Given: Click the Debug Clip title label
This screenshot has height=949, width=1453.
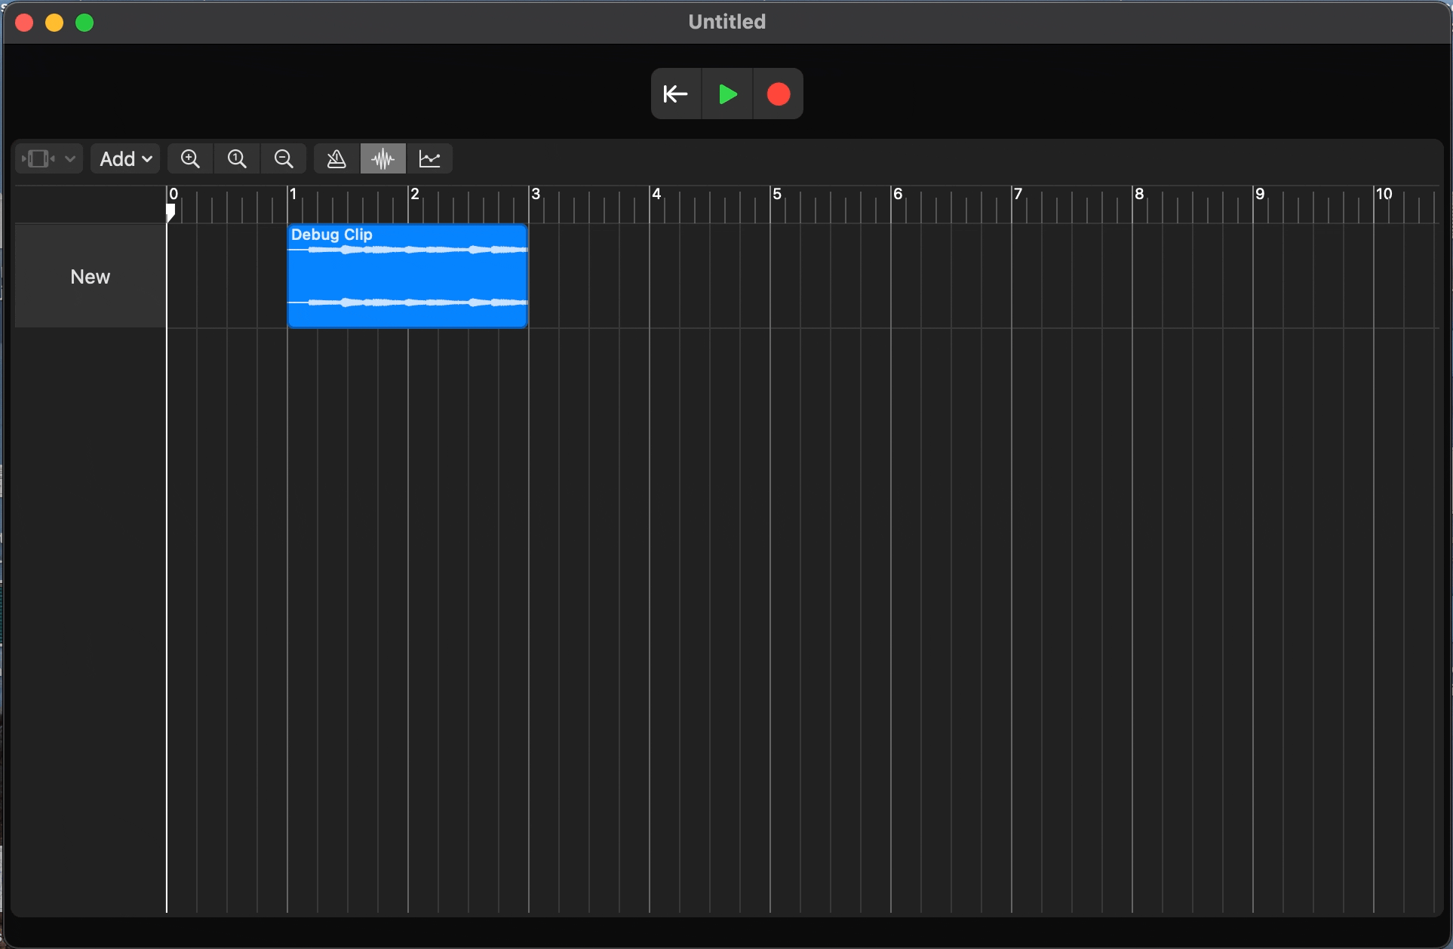Looking at the screenshot, I should [x=332, y=235].
